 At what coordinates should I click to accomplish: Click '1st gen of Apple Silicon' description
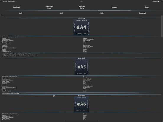pos(17,54)
